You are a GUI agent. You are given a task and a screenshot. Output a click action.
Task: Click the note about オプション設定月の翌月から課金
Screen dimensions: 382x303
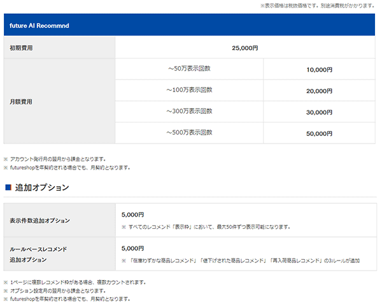pyautogui.click(x=55, y=291)
